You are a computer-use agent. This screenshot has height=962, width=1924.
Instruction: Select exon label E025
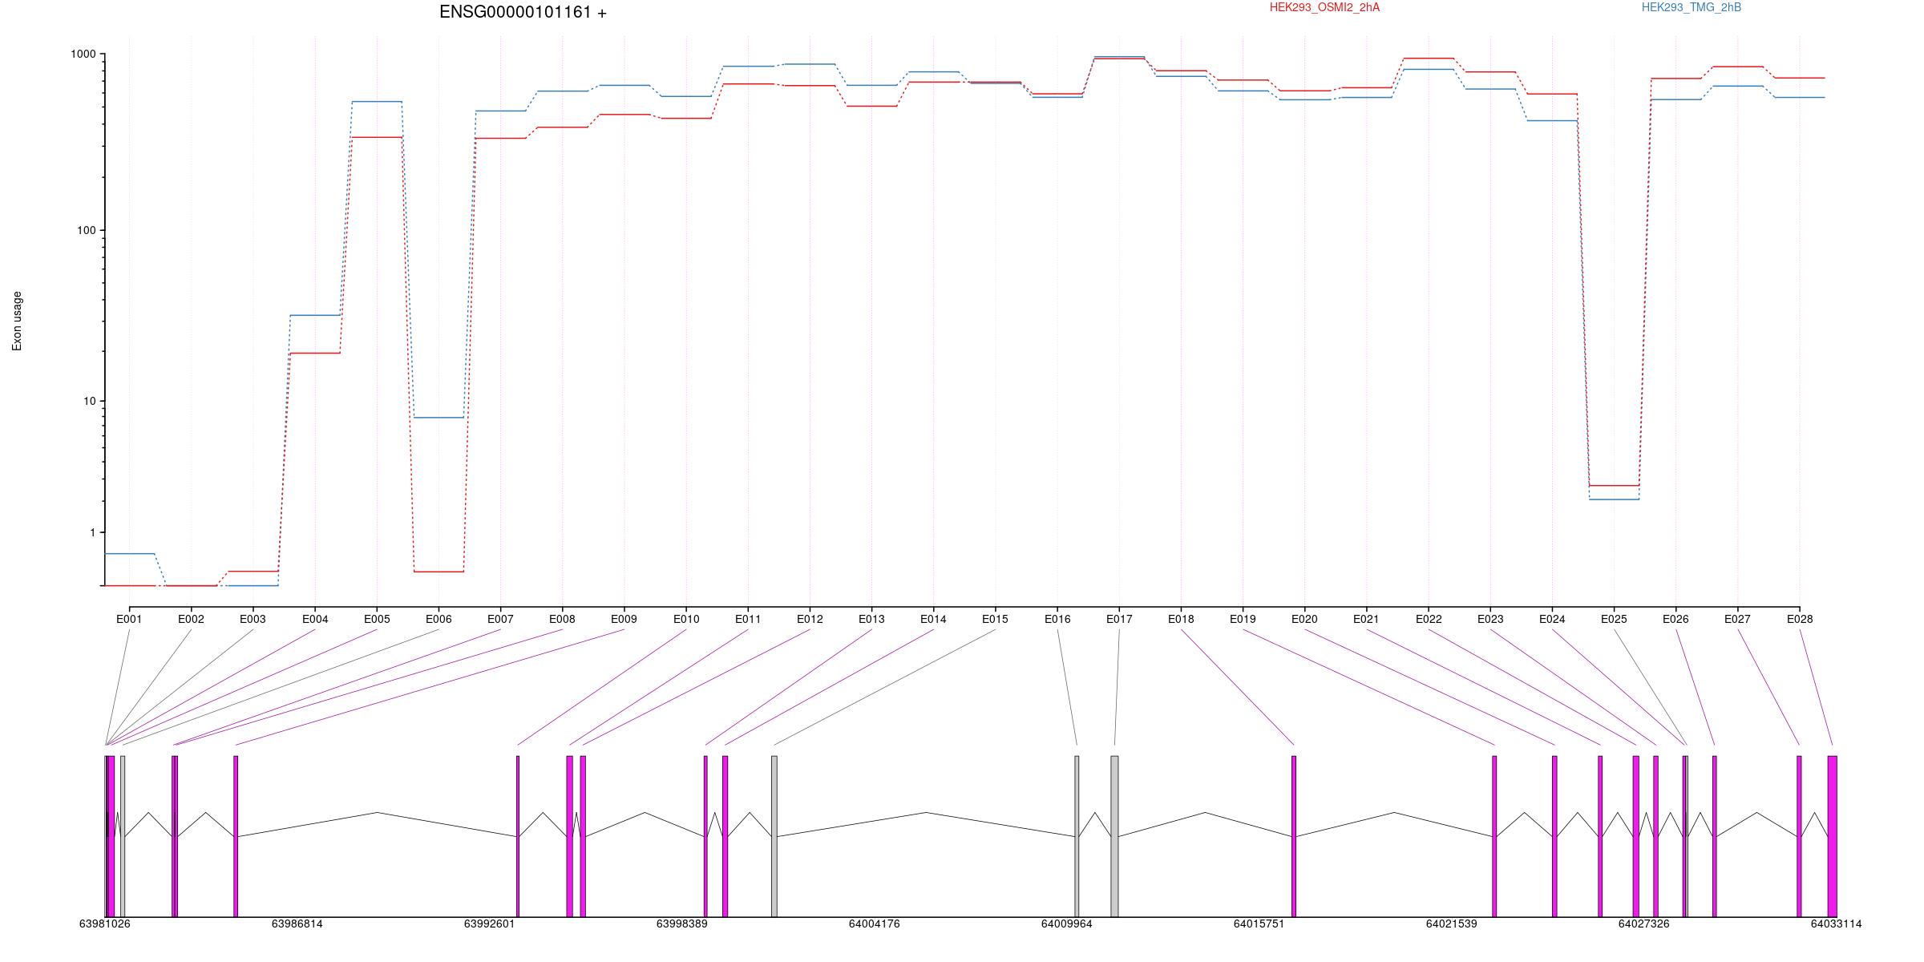1614,619
